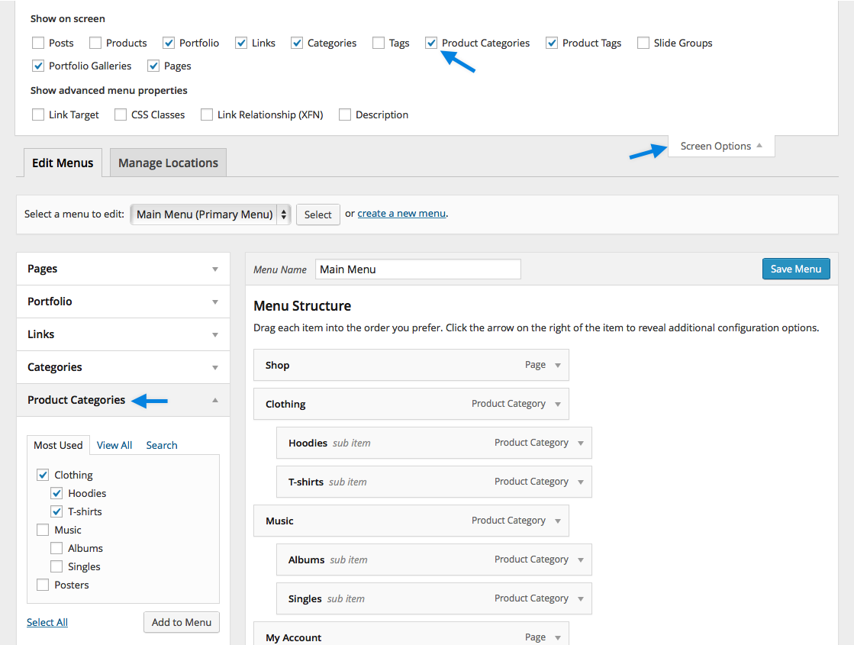This screenshot has height=645, width=854.
Task: Click the Menu Structure heading
Action: (302, 306)
